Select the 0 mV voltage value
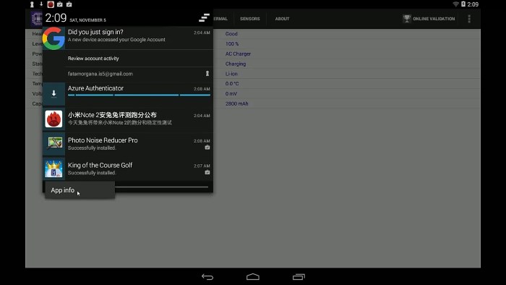Image resolution: width=506 pixels, height=285 pixels. tap(231, 93)
